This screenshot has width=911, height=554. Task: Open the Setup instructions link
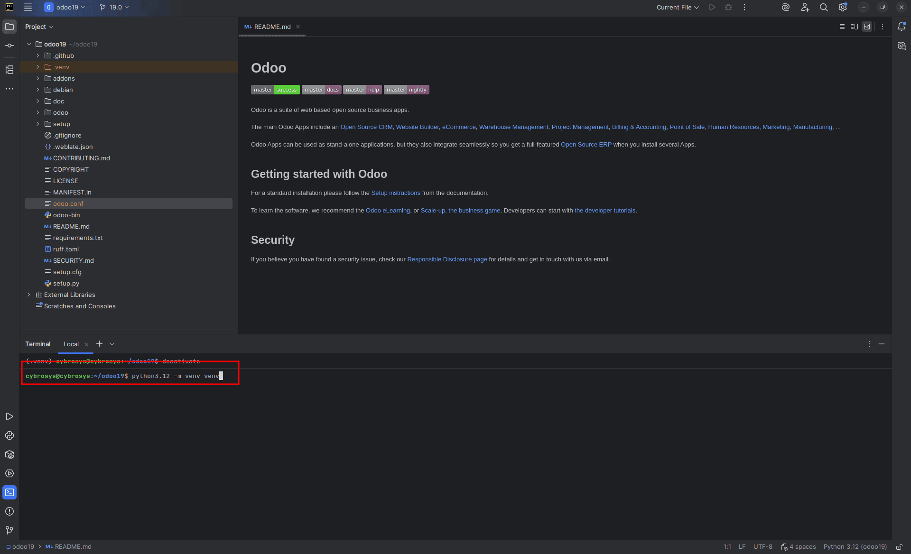[x=396, y=193]
